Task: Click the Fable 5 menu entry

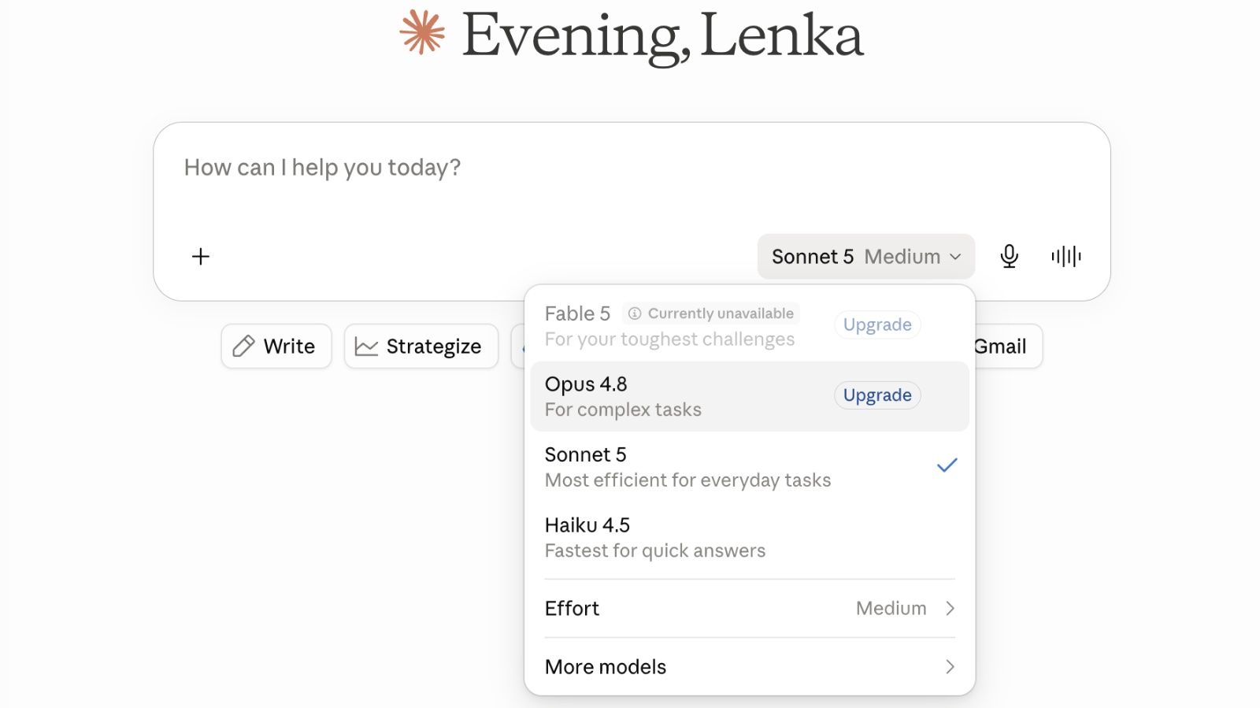Action: [x=750, y=326]
